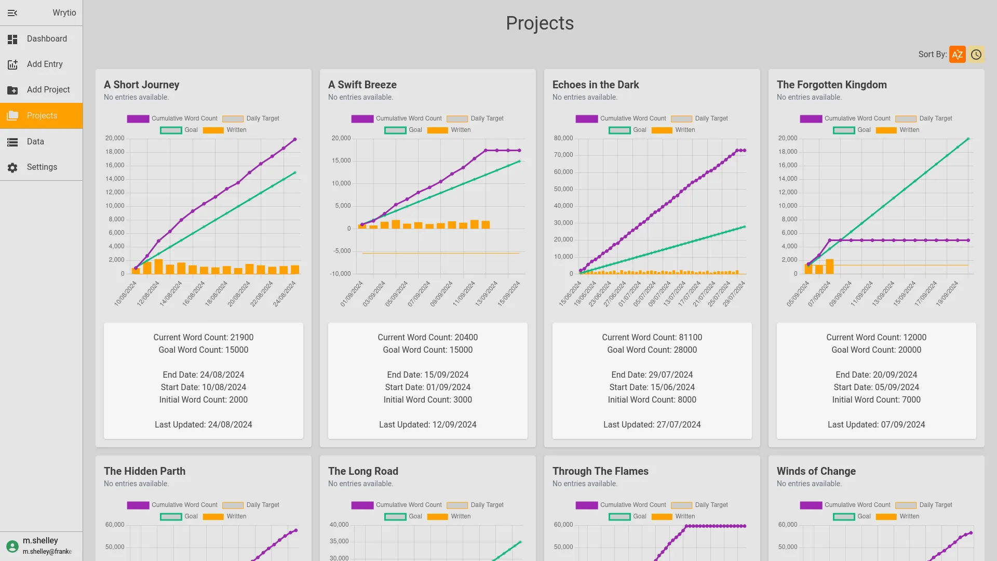
Task: Click the Data icon in sidebar
Action: 12,141
